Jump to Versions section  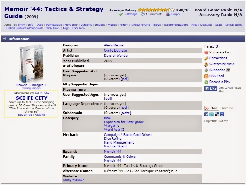click(x=86, y=25)
